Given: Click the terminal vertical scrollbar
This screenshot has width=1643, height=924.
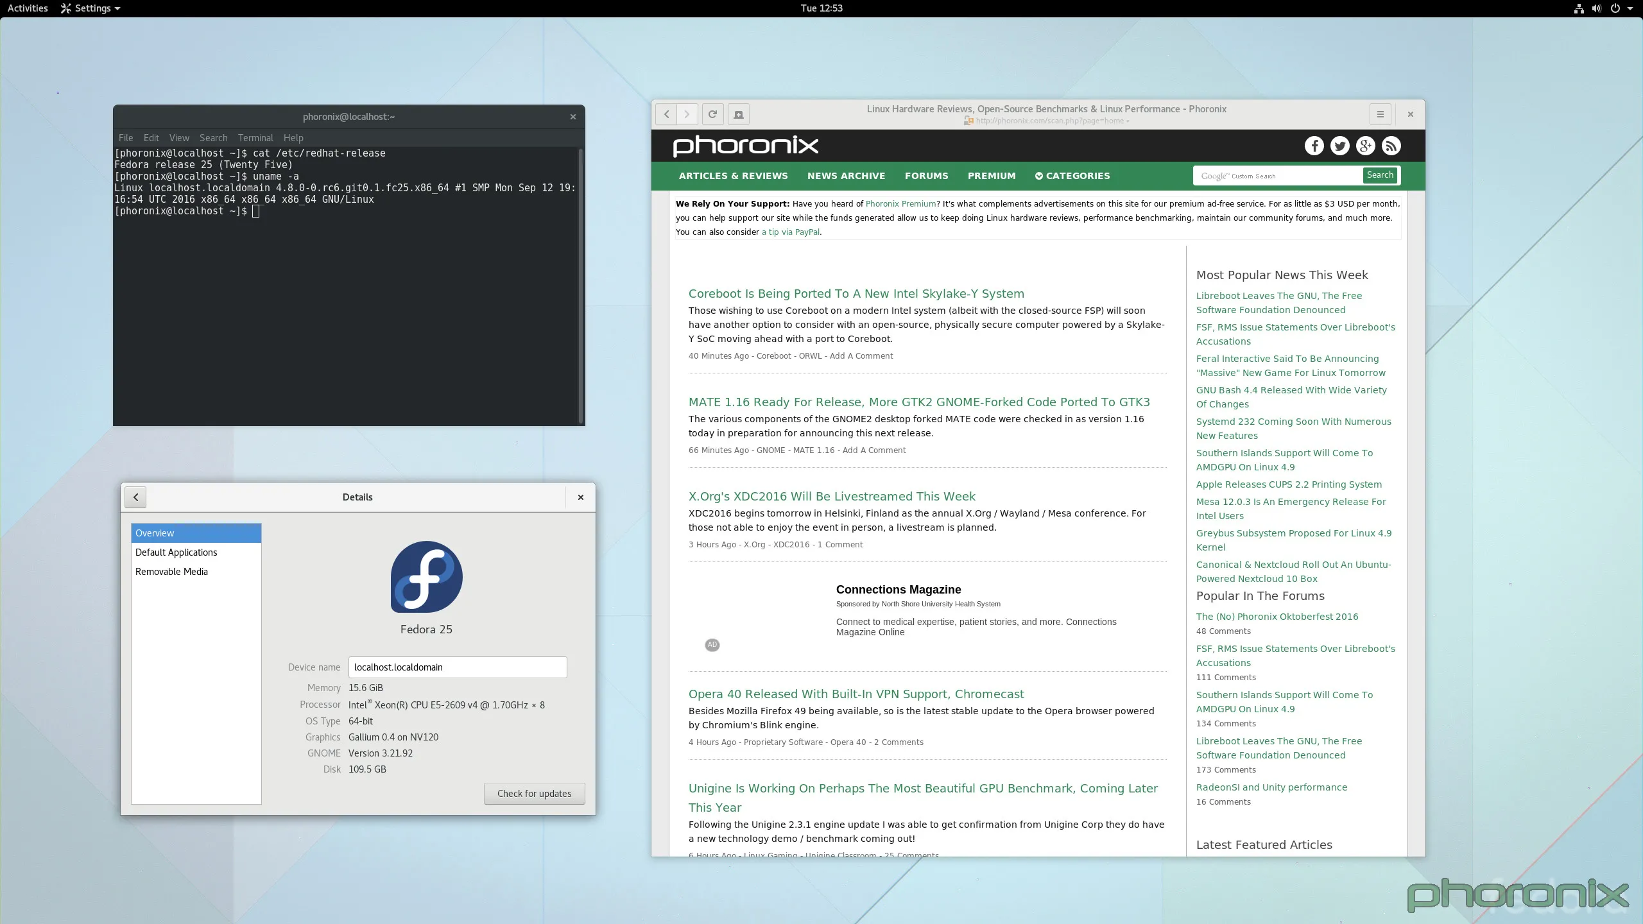Looking at the screenshot, I should click(x=580, y=286).
